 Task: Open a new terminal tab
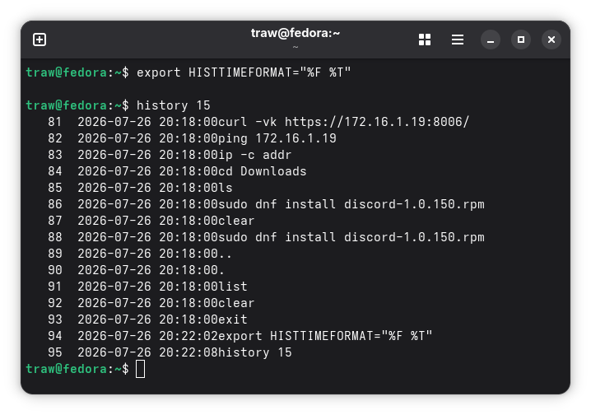pyautogui.click(x=40, y=40)
